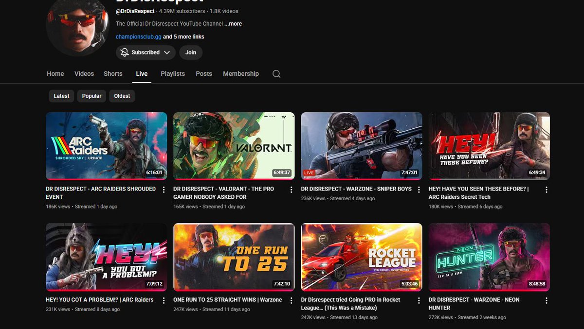Click the 7:47:01 duration badge
The height and width of the screenshot is (329, 584).
click(409, 173)
